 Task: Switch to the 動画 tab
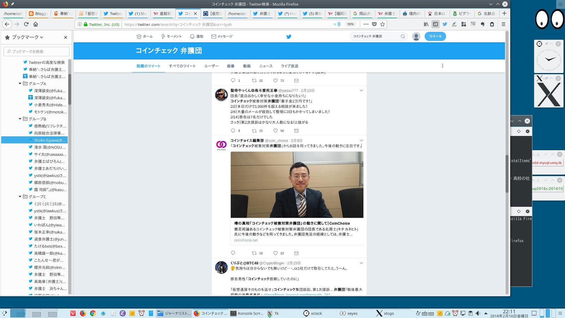247,66
